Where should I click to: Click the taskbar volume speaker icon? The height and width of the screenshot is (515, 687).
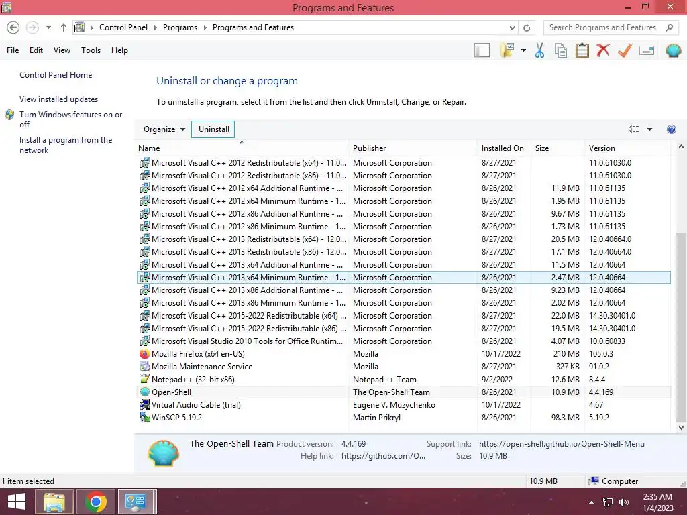[624, 502]
